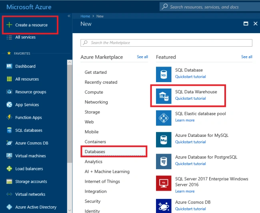Click the Azure Cosmos DB sidebar icon

pos(9,143)
